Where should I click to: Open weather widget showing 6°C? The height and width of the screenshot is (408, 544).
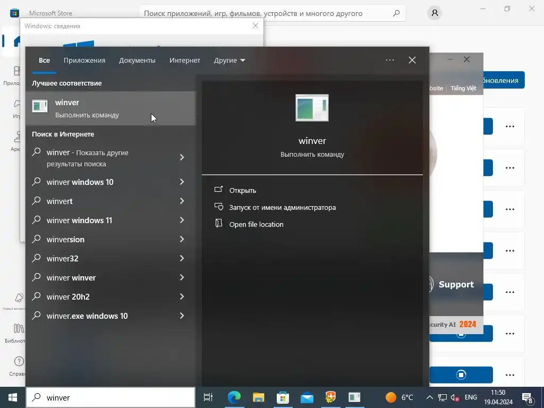pos(399,397)
